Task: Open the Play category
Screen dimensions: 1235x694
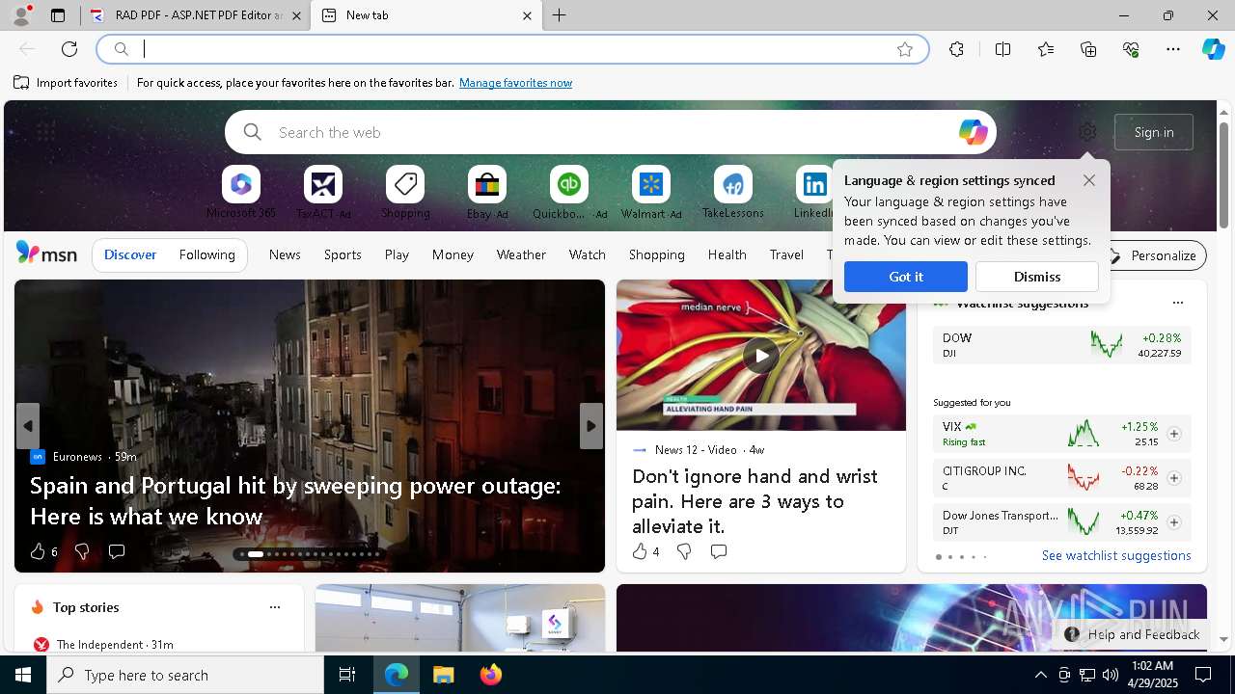Action: (x=397, y=255)
